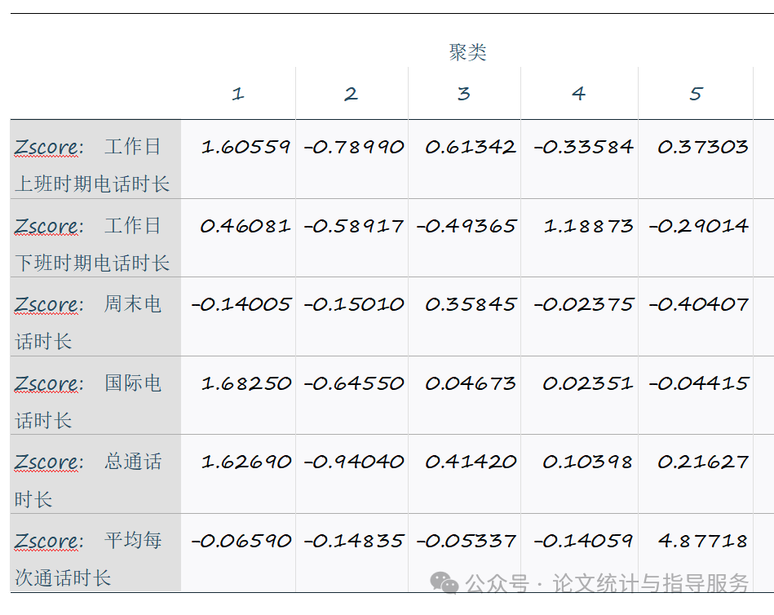The image size is (774, 615).
Task: Click row label 工作日下班时期电话时长
Action: pos(92,244)
